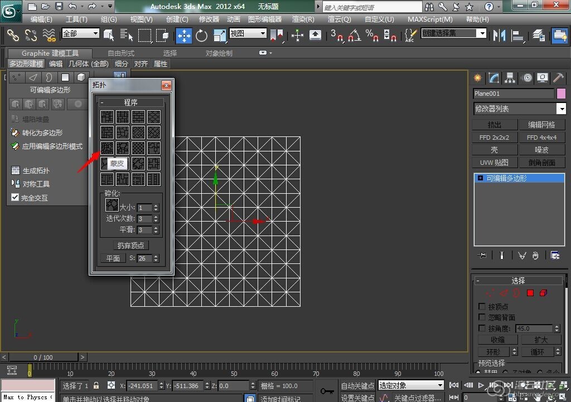Image resolution: width=571 pixels, height=402 pixels.
Task: Enable the 按顶点 checkbox
Action: [482, 307]
